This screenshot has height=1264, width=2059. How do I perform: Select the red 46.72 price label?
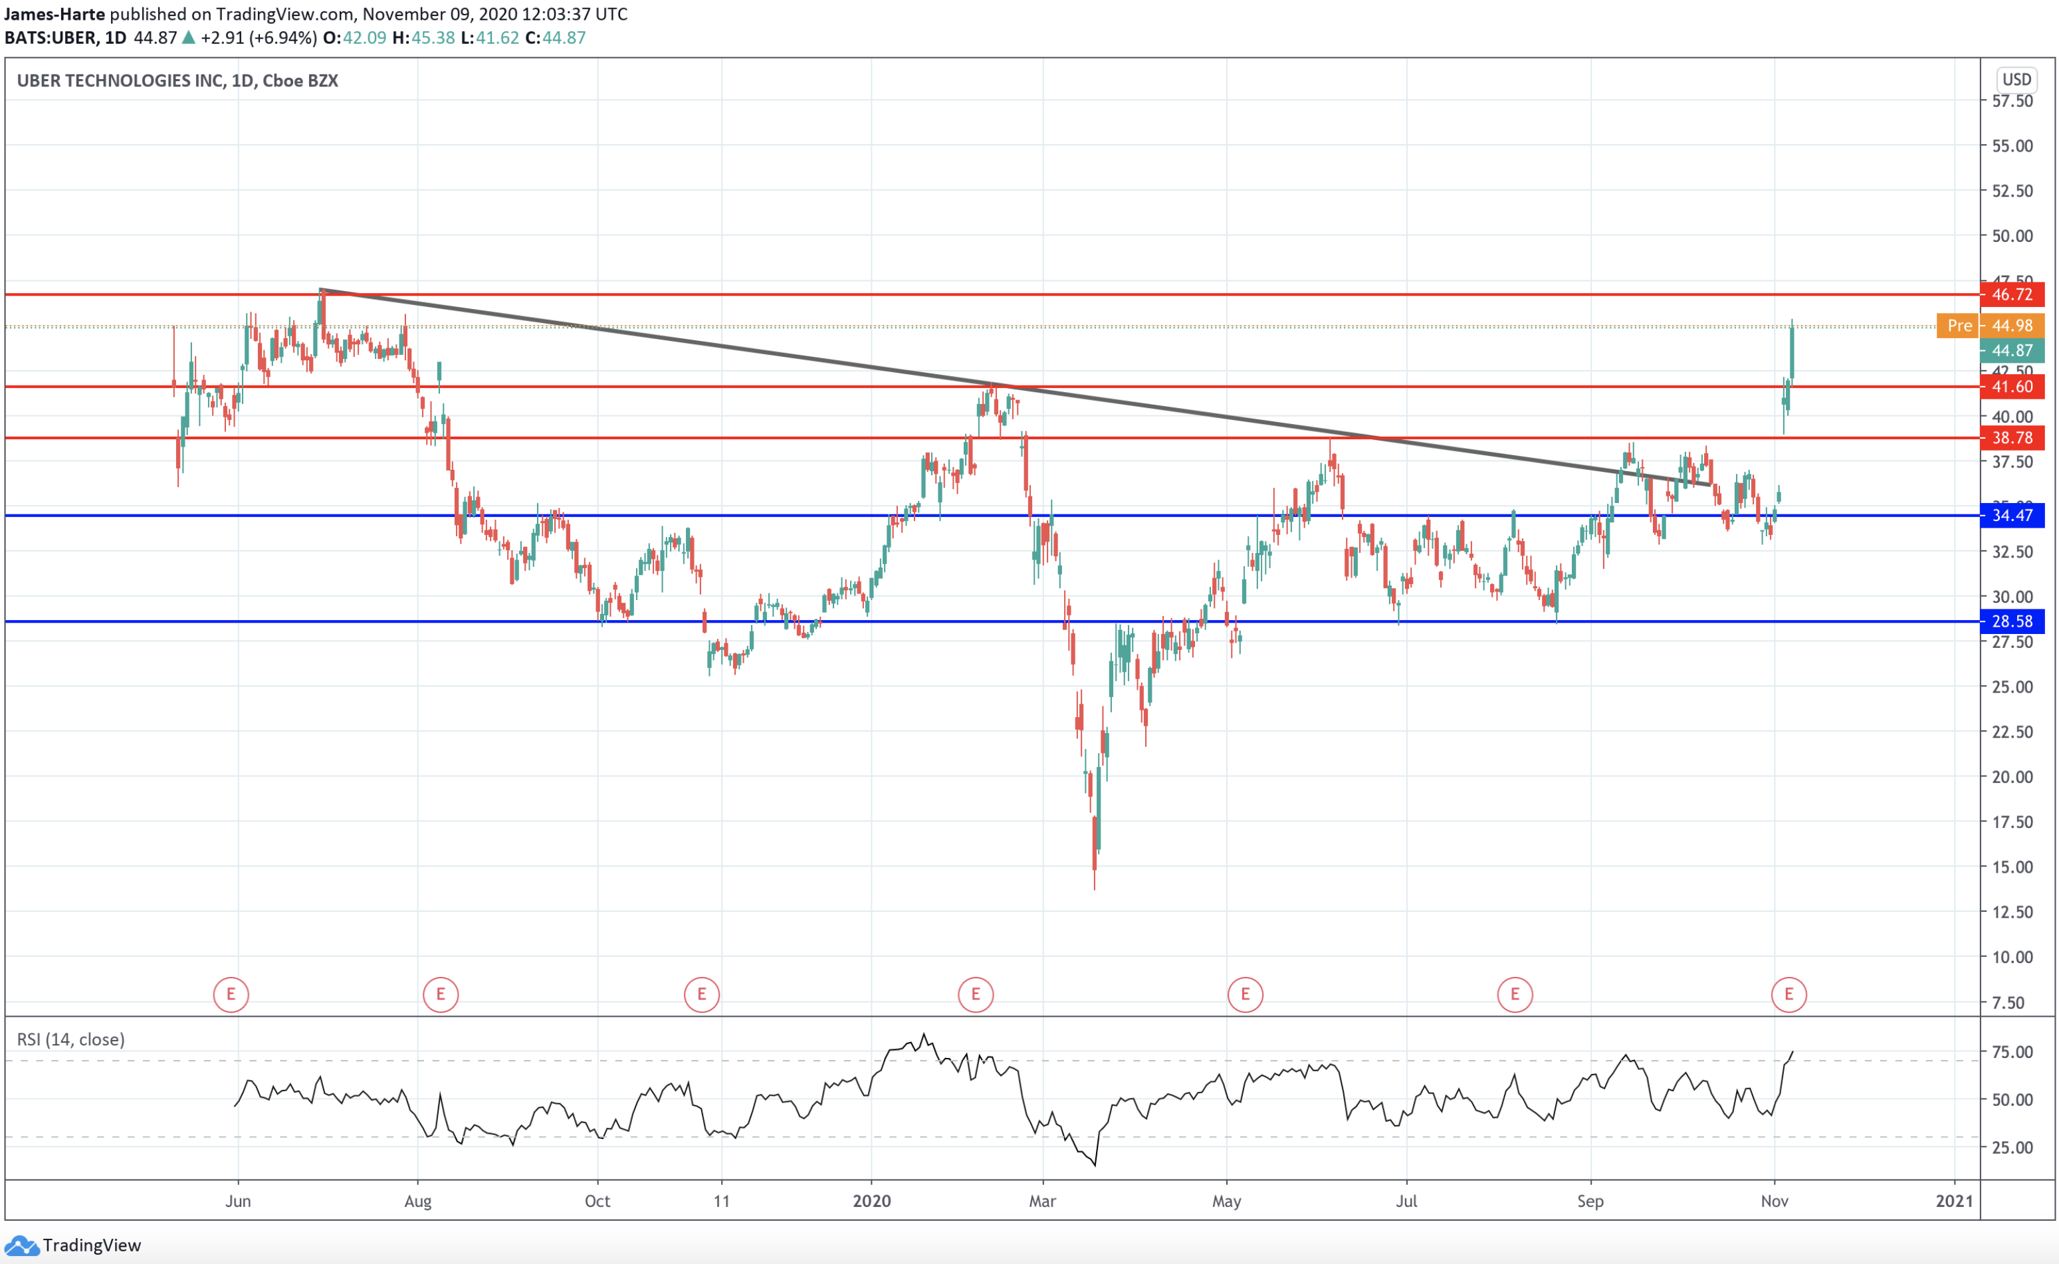click(2011, 294)
